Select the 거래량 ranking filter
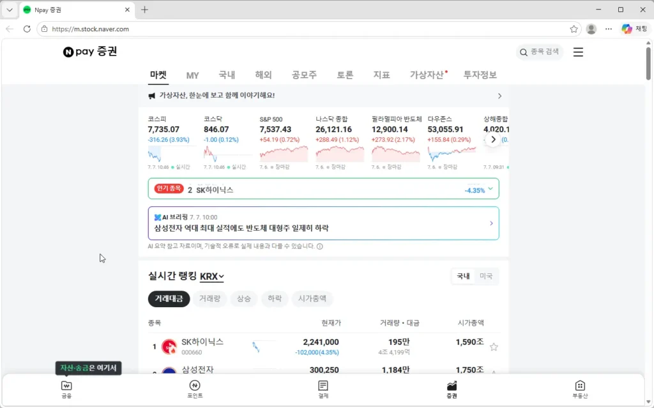The image size is (654, 408). pos(209,299)
